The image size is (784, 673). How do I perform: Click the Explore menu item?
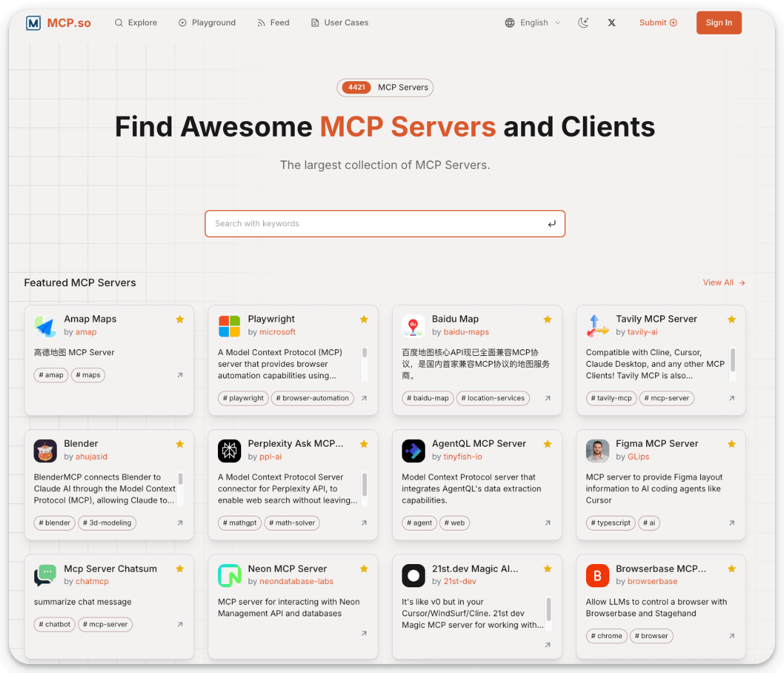point(136,23)
